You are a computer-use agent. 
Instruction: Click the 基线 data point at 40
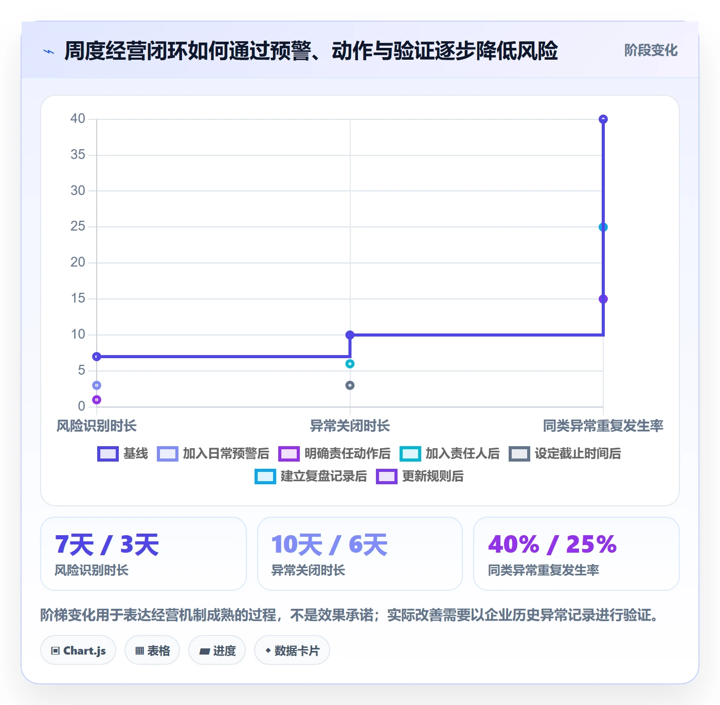point(603,119)
